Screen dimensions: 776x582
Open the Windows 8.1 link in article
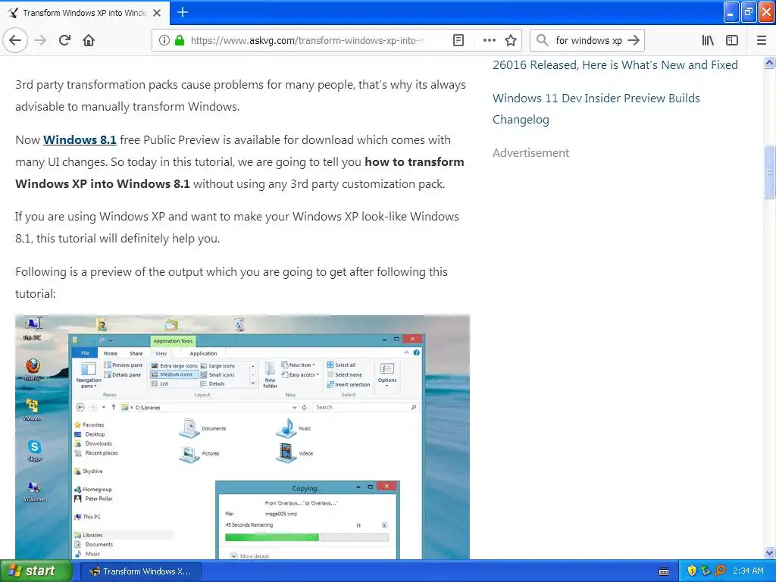pos(80,140)
